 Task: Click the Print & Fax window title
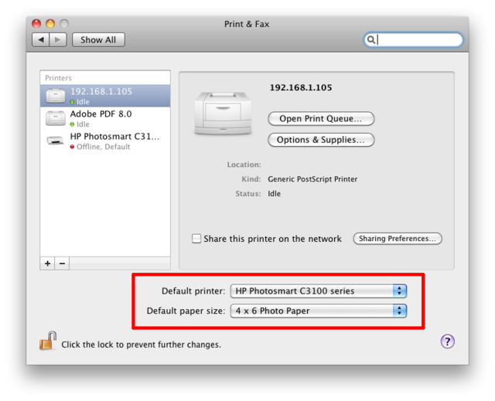(247, 24)
